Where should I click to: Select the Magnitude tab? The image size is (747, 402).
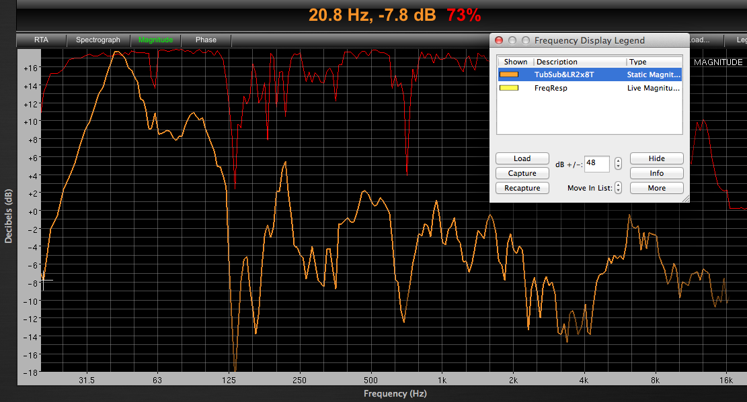click(156, 40)
